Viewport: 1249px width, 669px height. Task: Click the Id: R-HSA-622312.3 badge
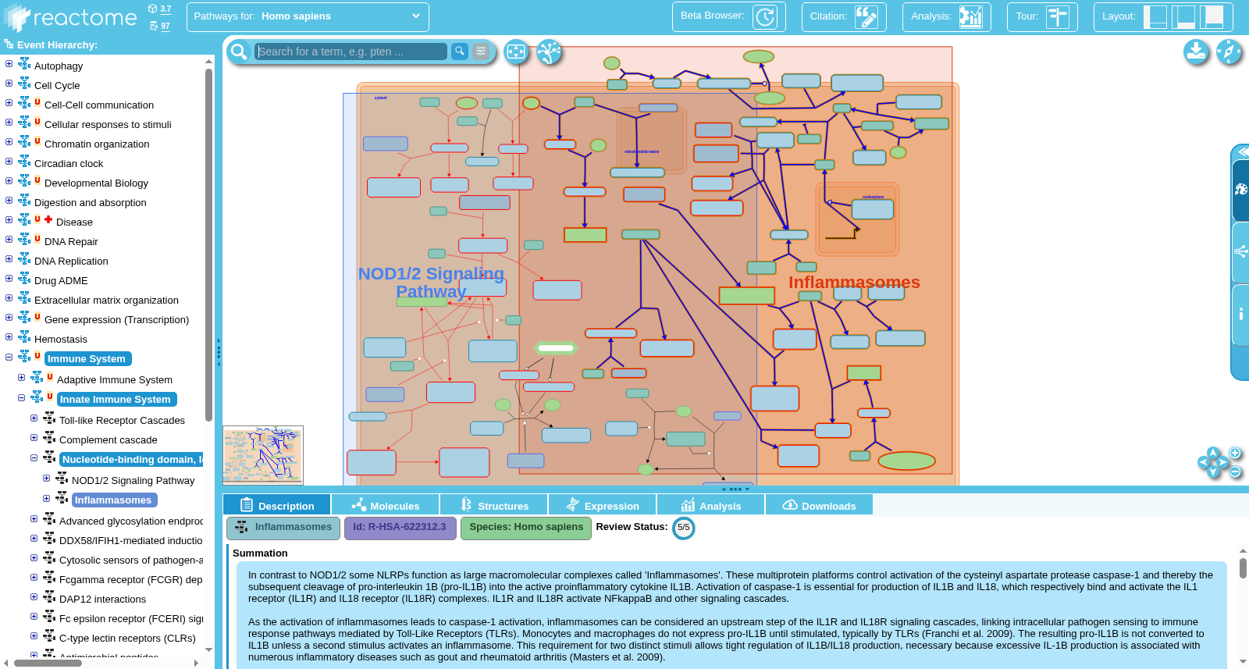point(400,528)
